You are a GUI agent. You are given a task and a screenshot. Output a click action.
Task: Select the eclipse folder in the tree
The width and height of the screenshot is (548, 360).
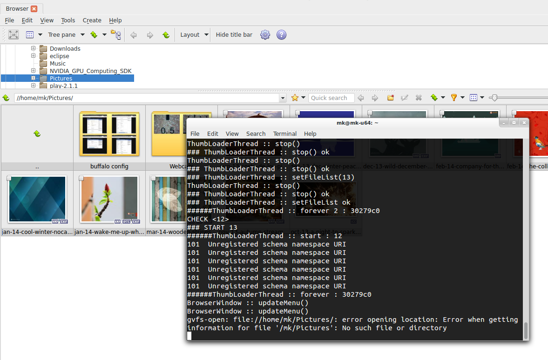coord(59,56)
